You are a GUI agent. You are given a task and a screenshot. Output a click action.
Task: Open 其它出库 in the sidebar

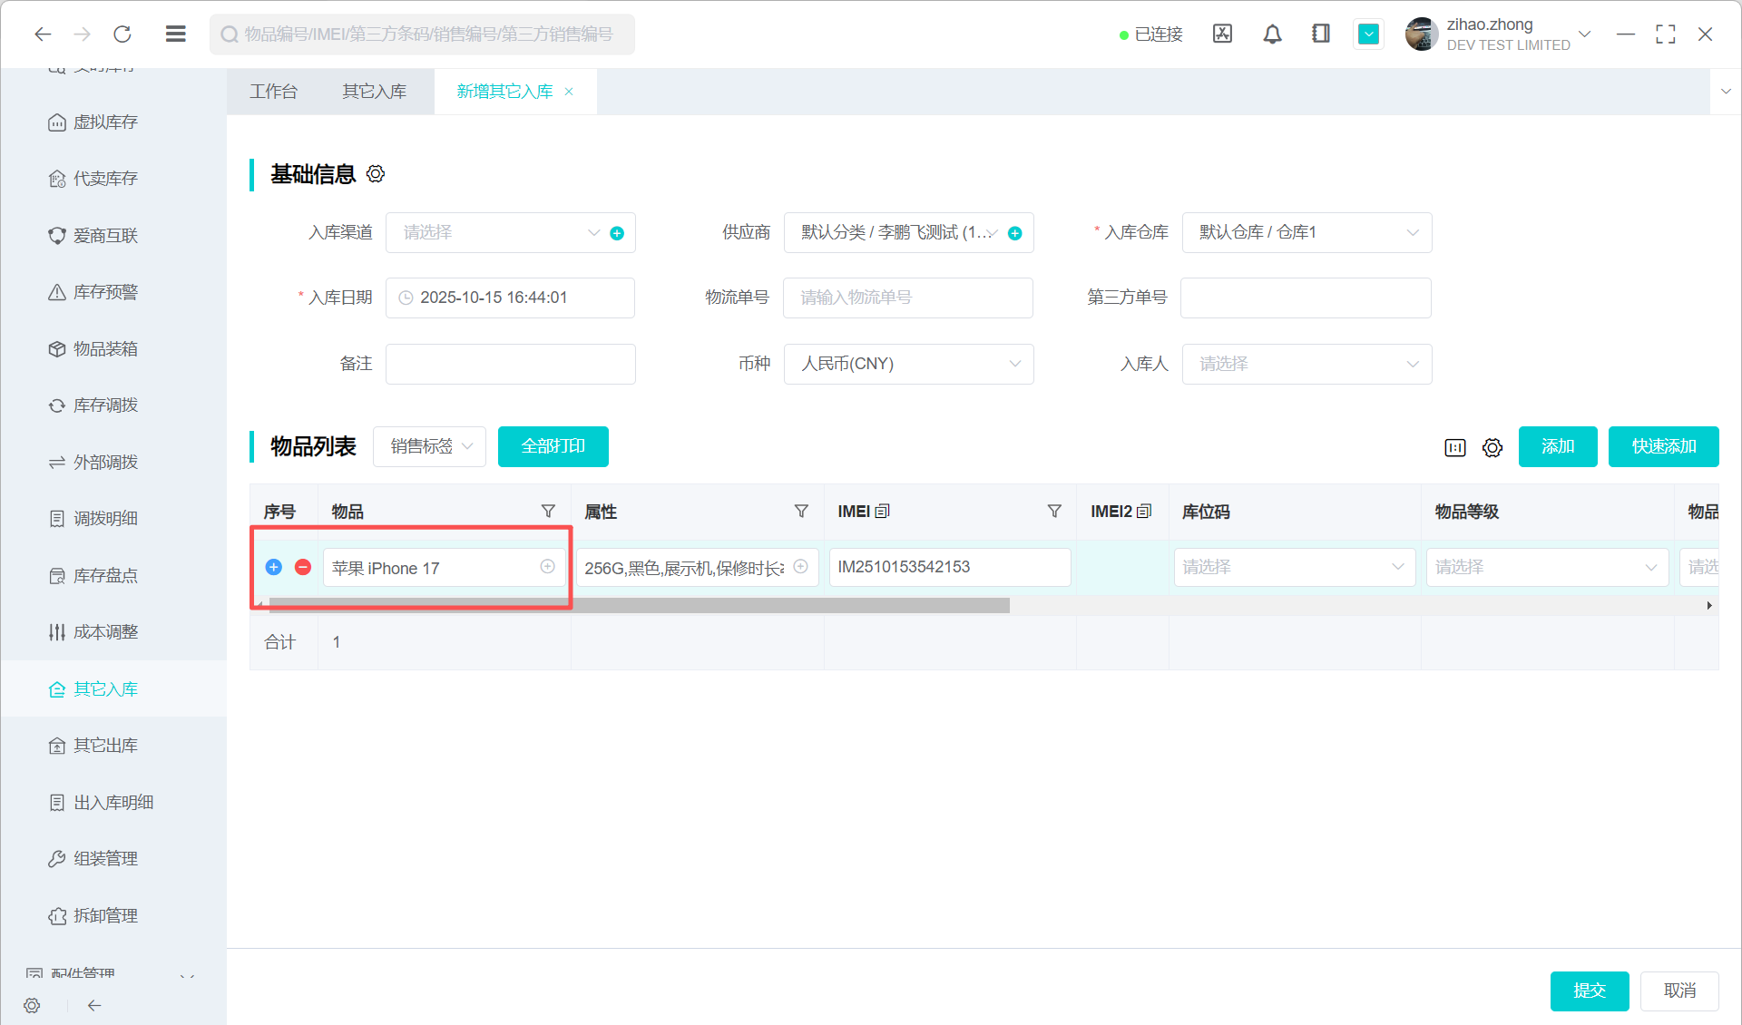(105, 746)
